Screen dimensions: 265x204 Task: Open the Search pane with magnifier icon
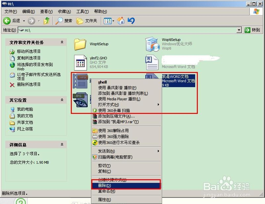click(x=62, y=20)
